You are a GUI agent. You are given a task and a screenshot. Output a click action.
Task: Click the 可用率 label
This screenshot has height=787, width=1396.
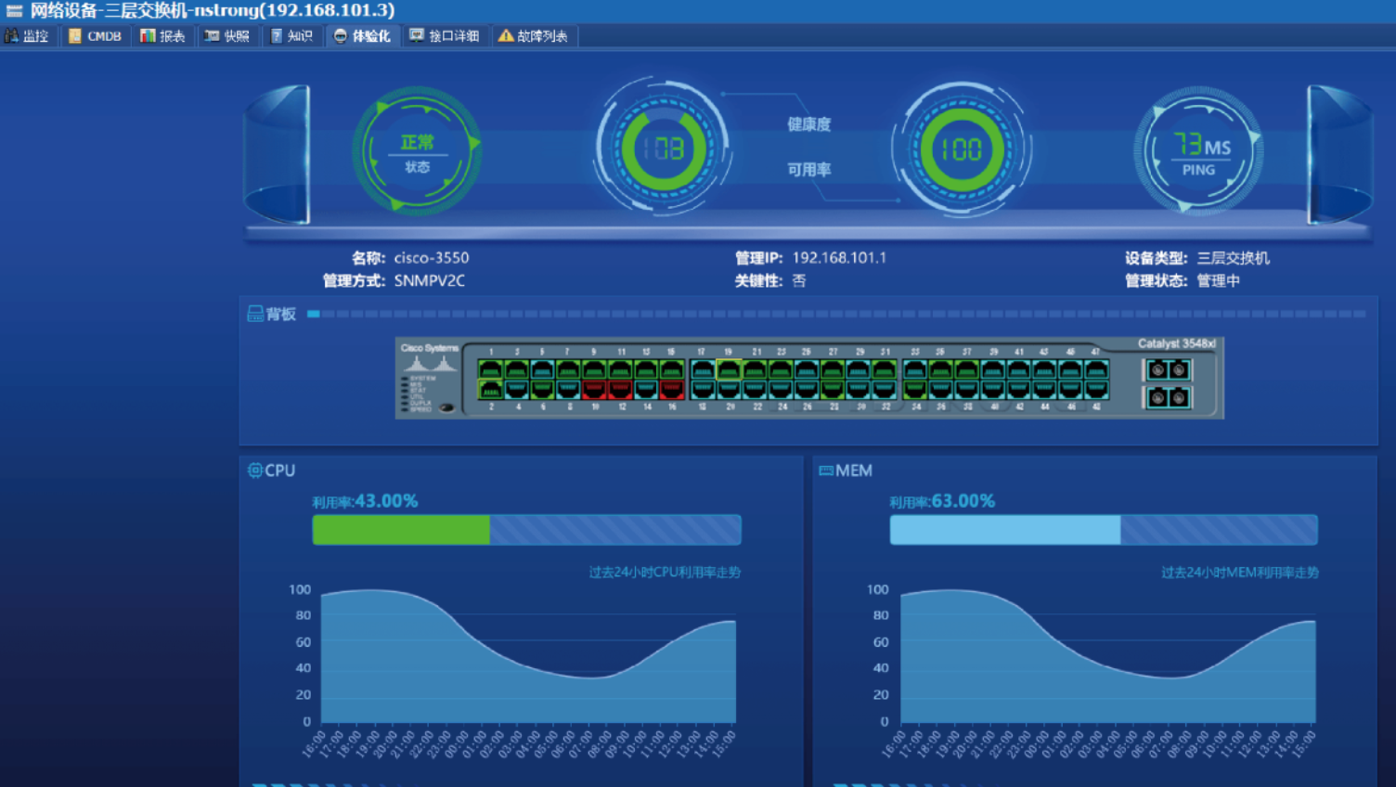coord(809,170)
